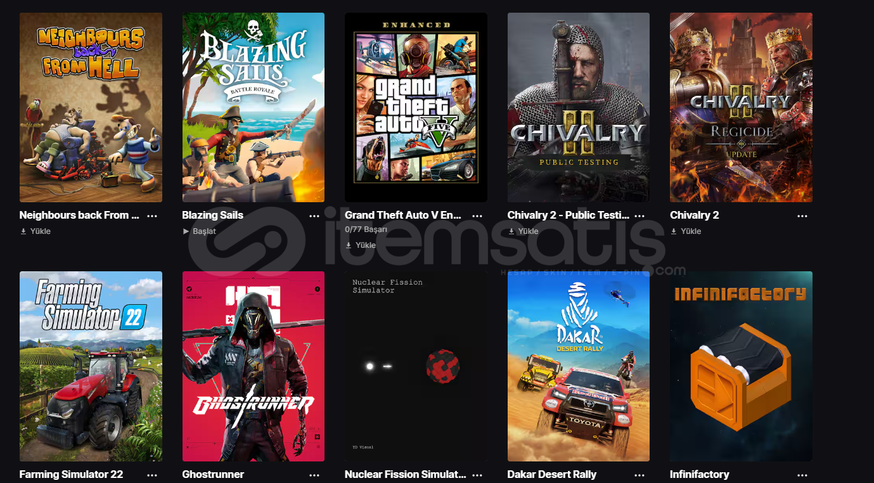Open the three-dot menu for Ghostrunner
Screen dimensions: 874x483
pyautogui.click(x=314, y=475)
